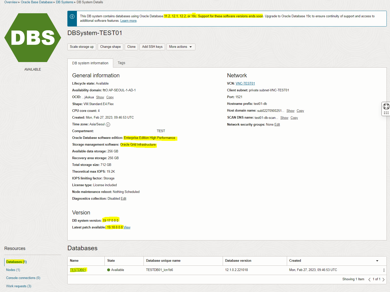Edit the network security groups

[x=277, y=125]
